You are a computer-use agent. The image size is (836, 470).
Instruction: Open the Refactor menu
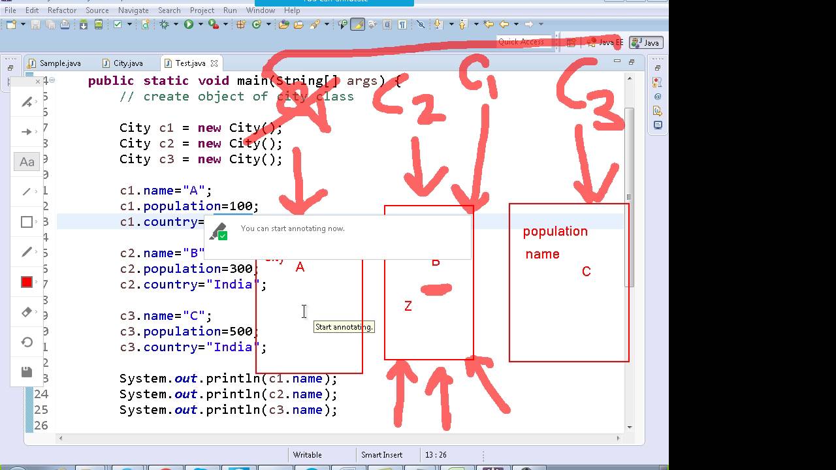click(x=62, y=10)
